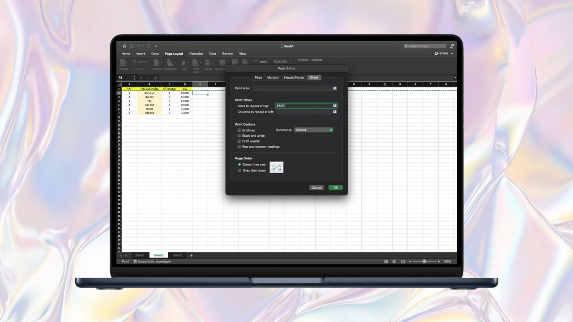Check the Black and white option
Image resolution: width=573 pixels, height=322 pixels.
(x=239, y=136)
